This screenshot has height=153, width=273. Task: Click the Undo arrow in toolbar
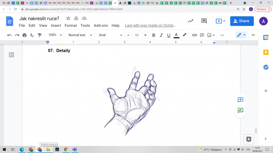[9, 35]
